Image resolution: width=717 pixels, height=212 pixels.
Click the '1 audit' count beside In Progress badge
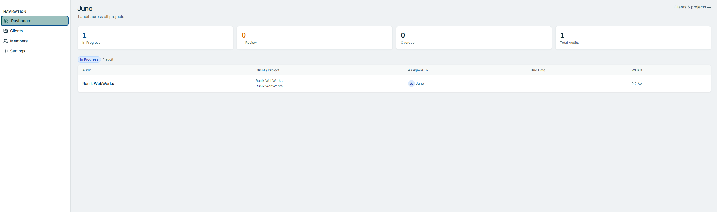108,59
